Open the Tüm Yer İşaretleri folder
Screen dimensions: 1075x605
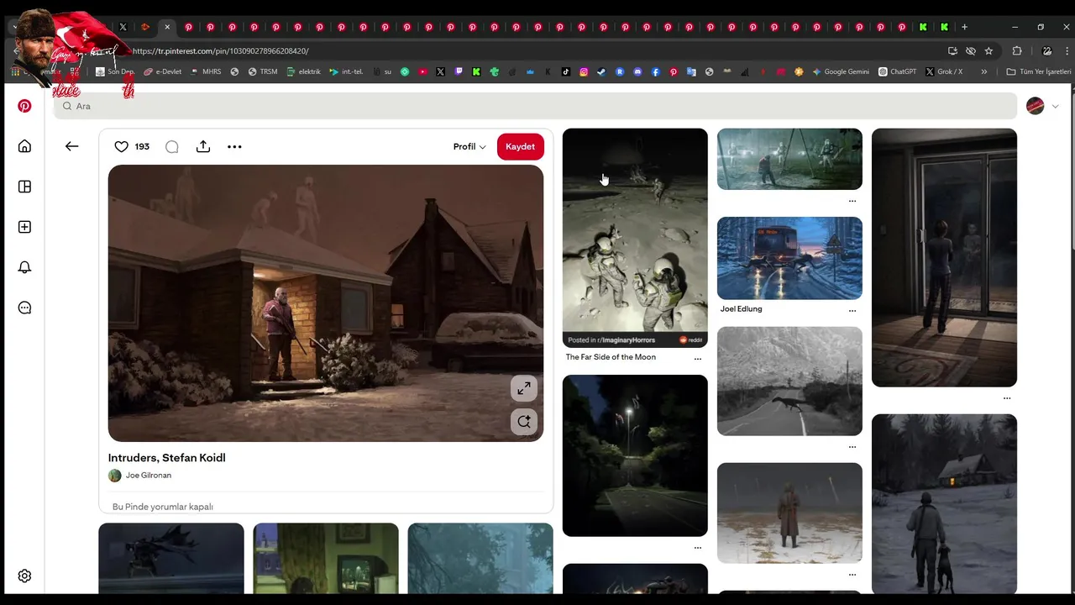(x=1039, y=72)
